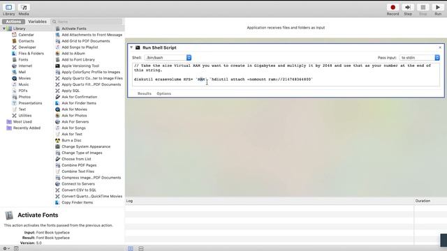This screenshot has width=447, height=251.
Task: Click inside the shell script text area
Action: tap(286, 75)
